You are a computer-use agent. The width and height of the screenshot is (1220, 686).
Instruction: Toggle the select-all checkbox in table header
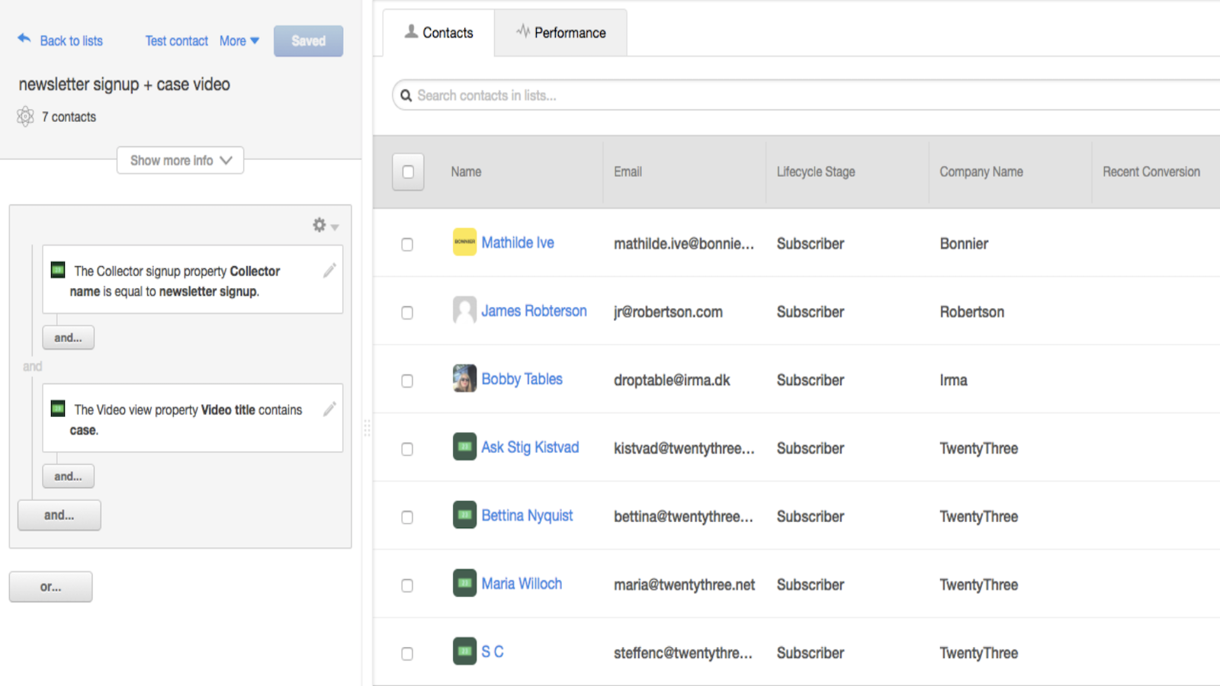[x=408, y=172]
